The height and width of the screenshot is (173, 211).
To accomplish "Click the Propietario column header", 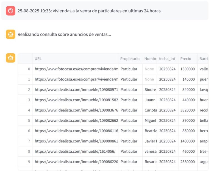I will (x=130, y=58).
